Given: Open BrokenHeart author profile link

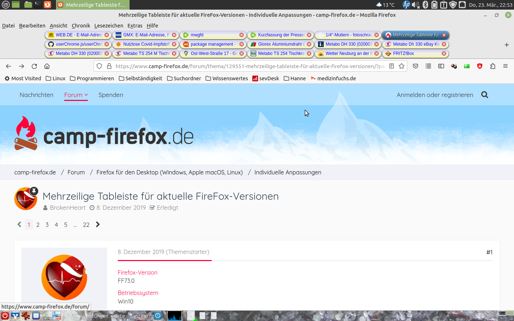Looking at the screenshot, I should [68, 208].
